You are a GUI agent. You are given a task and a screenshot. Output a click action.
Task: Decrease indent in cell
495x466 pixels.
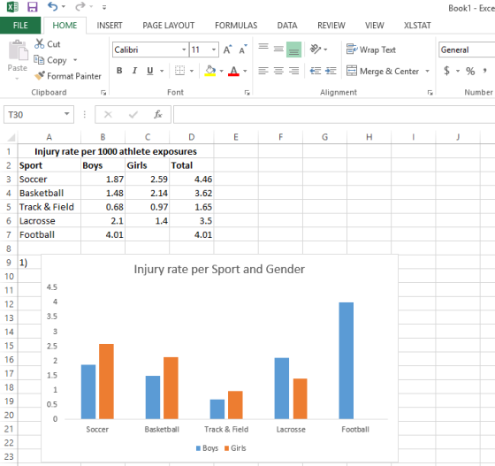[x=315, y=71]
